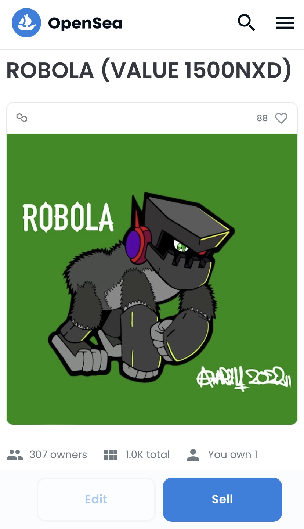304x529 pixels.
Task: Click the grid icon beside total
Action: [x=111, y=455]
